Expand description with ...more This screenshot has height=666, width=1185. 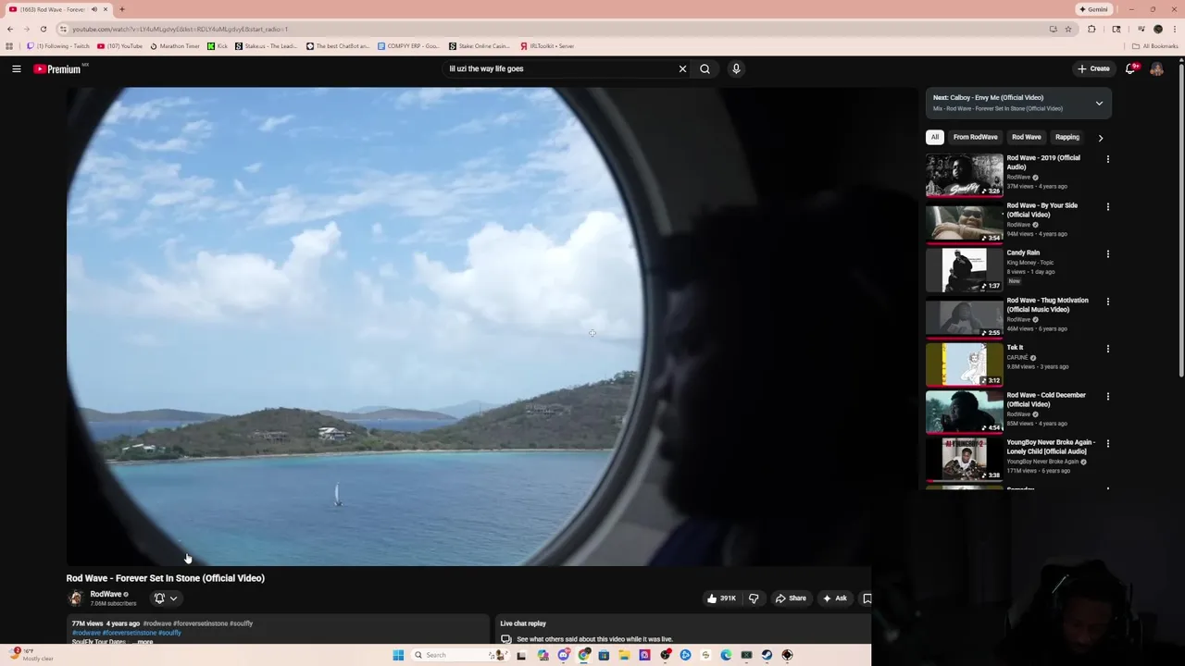pyautogui.click(x=143, y=642)
